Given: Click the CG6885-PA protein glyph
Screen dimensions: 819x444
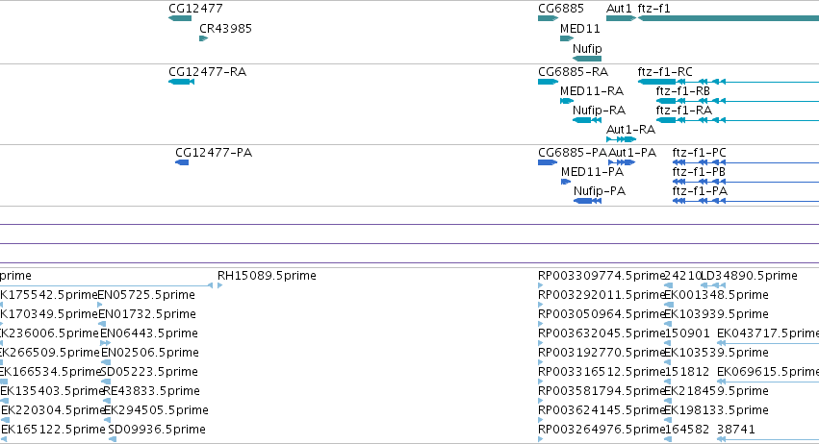Looking at the screenshot, I should (x=548, y=162).
